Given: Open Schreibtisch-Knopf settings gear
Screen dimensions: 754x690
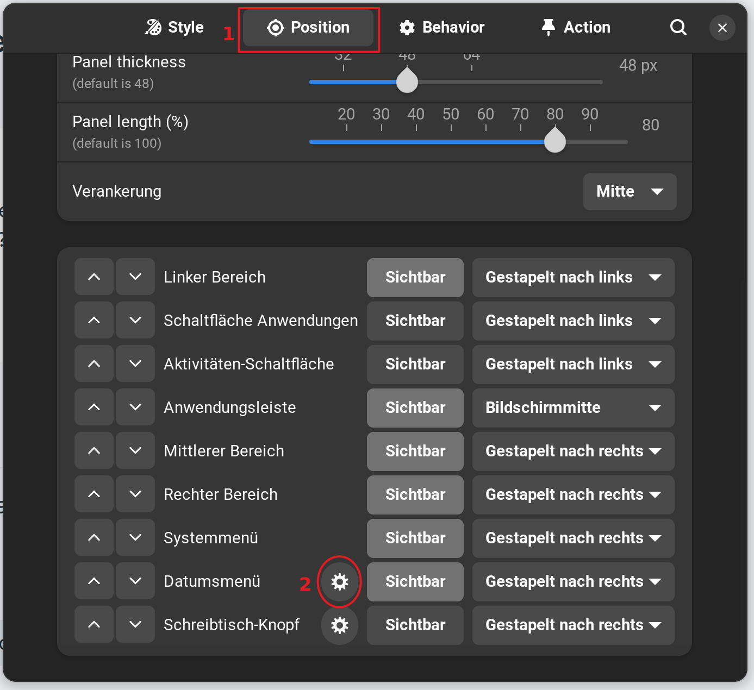Looking at the screenshot, I should coord(340,625).
